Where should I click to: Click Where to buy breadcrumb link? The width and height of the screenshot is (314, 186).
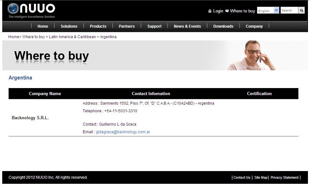click(x=34, y=37)
